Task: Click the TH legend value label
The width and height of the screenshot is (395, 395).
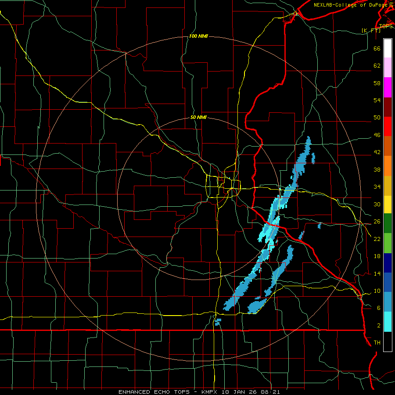Action: [377, 343]
